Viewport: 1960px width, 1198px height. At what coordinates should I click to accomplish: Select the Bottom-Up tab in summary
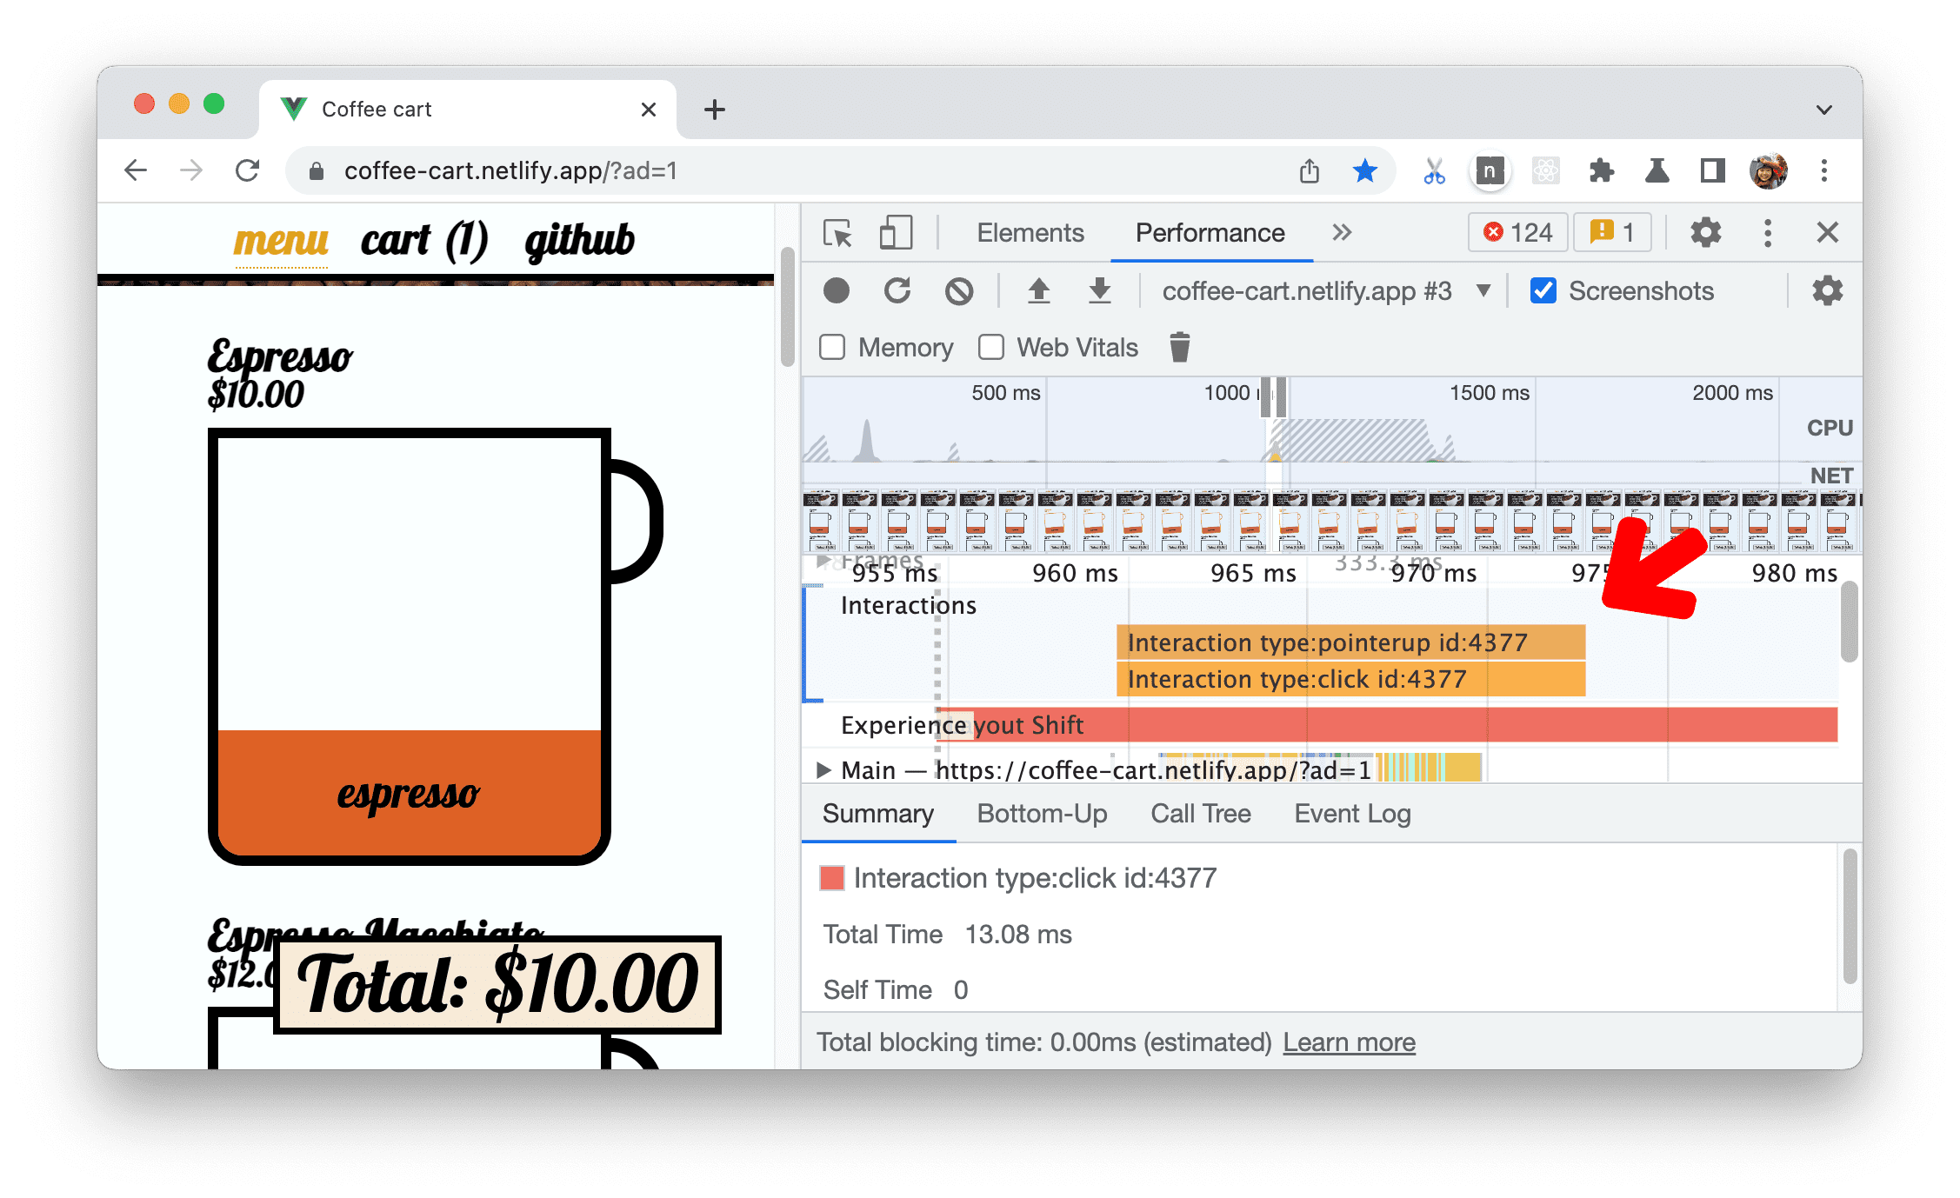coord(1043,812)
